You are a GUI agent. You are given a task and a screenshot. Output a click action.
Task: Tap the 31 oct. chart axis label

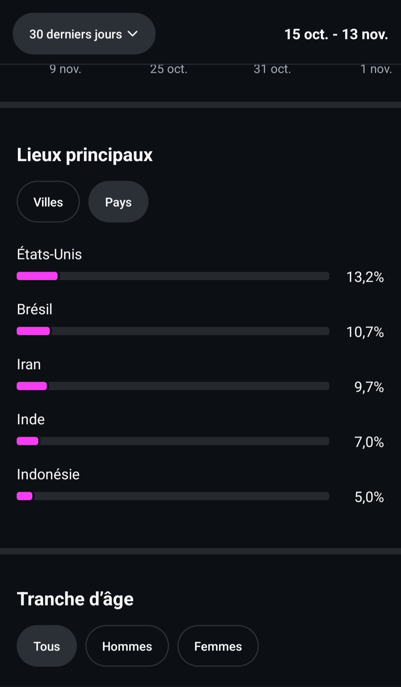pos(272,69)
